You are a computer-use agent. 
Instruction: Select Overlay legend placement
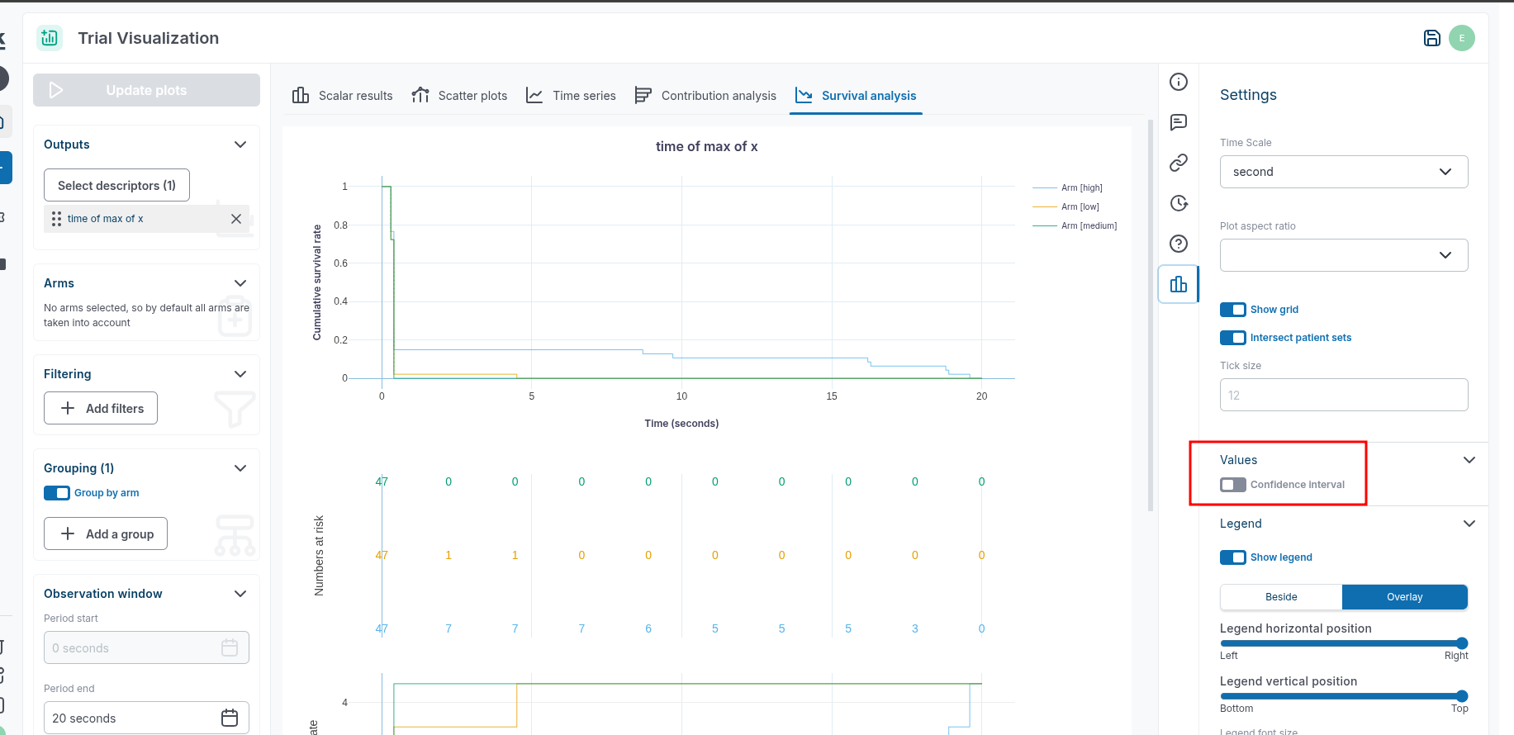1404,597
